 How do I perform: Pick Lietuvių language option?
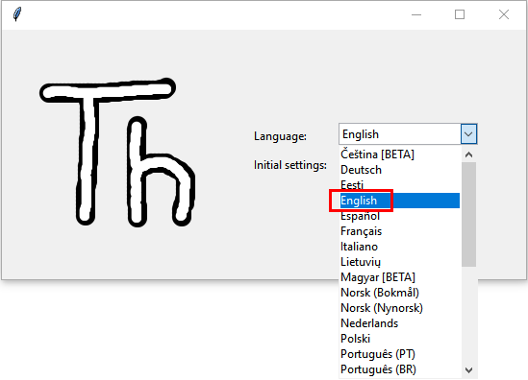tap(400, 262)
